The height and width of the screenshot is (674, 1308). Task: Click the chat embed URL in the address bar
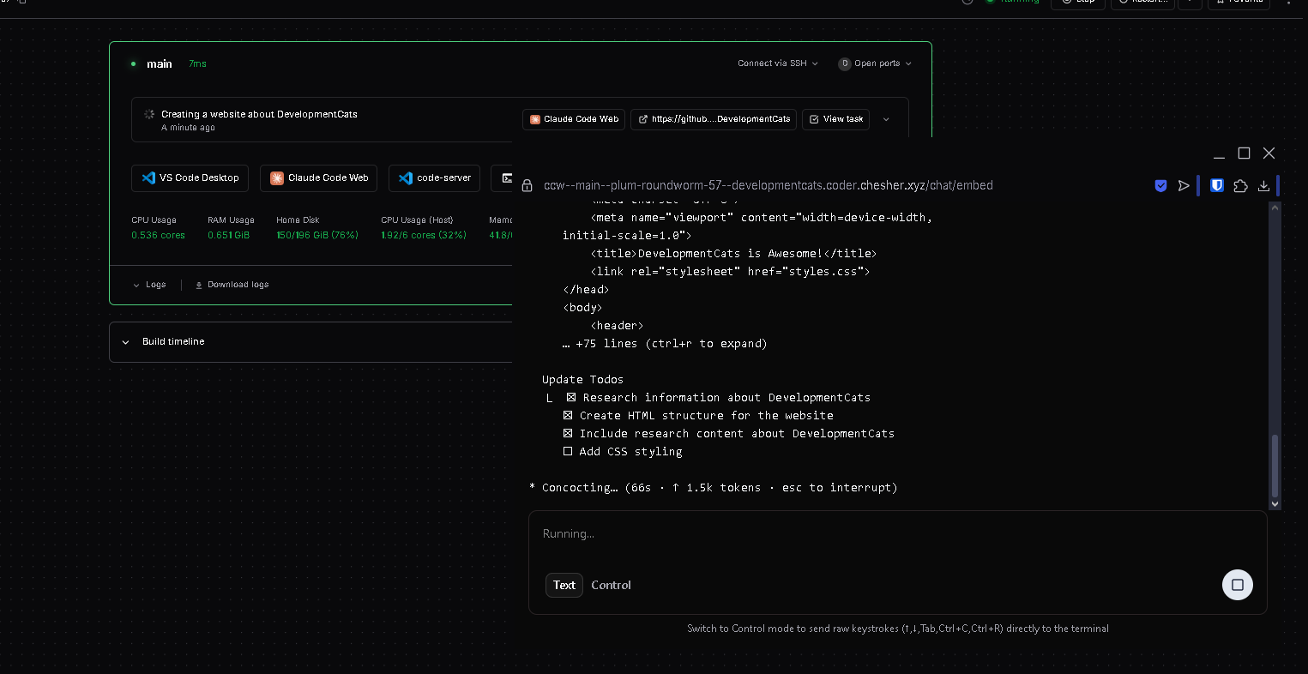click(769, 185)
